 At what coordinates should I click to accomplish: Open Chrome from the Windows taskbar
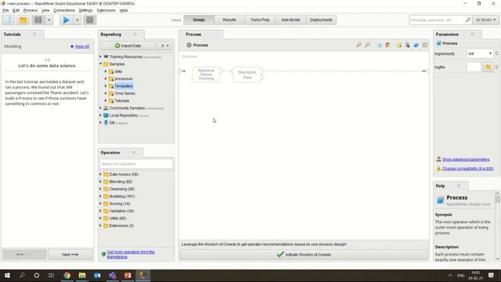pyautogui.click(x=67, y=275)
